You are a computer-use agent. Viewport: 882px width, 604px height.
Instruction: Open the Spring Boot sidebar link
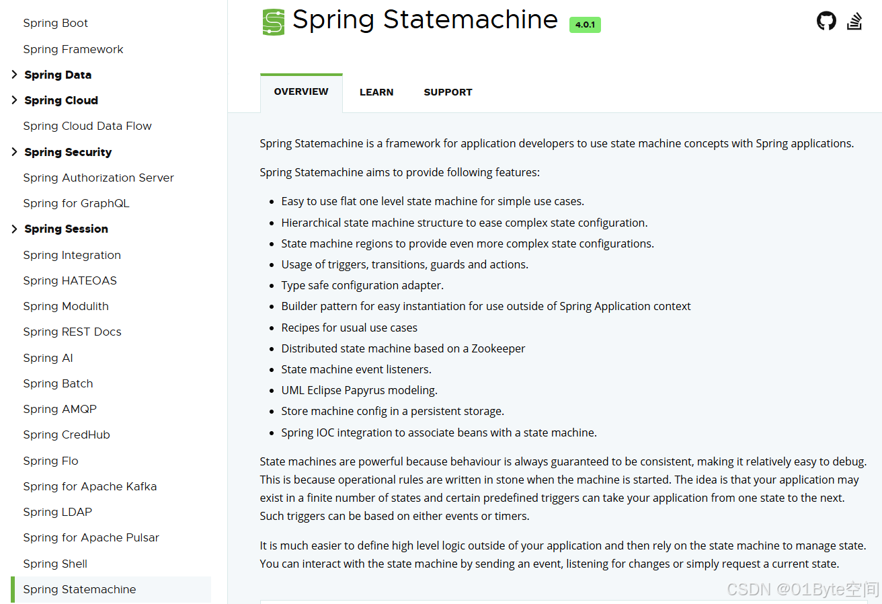coord(56,23)
